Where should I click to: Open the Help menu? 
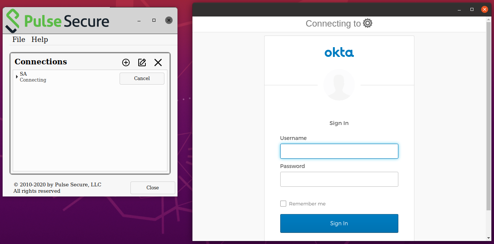tap(40, 39)
